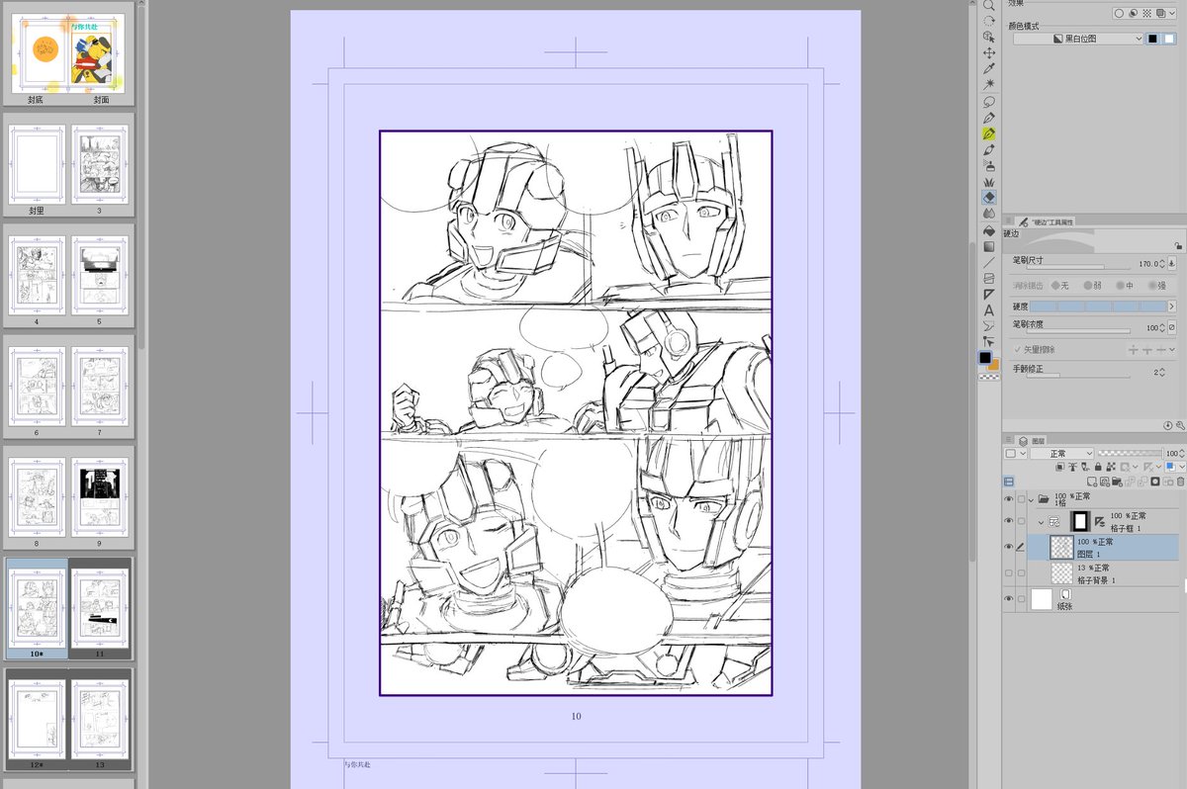Select the Eraser tool
The image size is (1187, 789).
click(988, 198)
